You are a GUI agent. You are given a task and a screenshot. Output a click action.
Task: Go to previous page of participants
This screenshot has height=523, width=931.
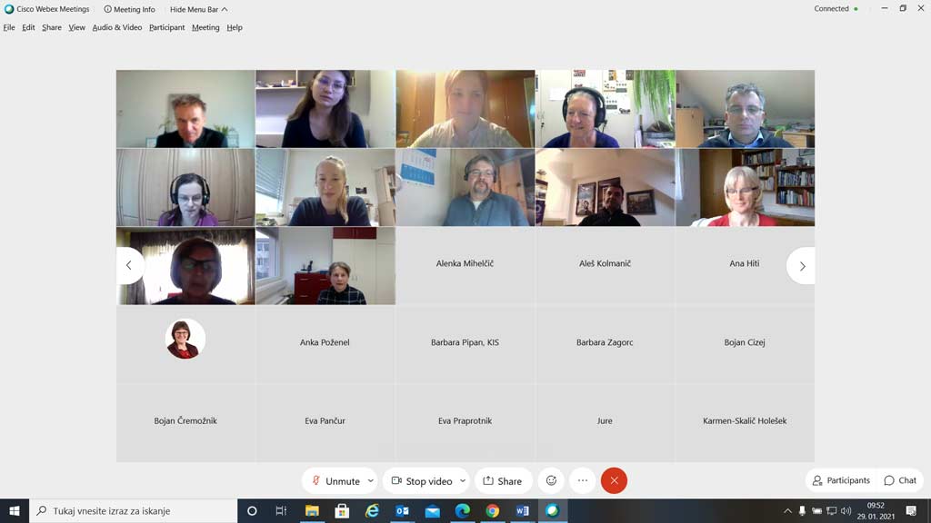(x=129, y=266)
